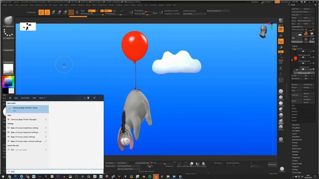Expand the FiberMesh section
The width and height of the screenshot is (319, 179).
(296, 137)
